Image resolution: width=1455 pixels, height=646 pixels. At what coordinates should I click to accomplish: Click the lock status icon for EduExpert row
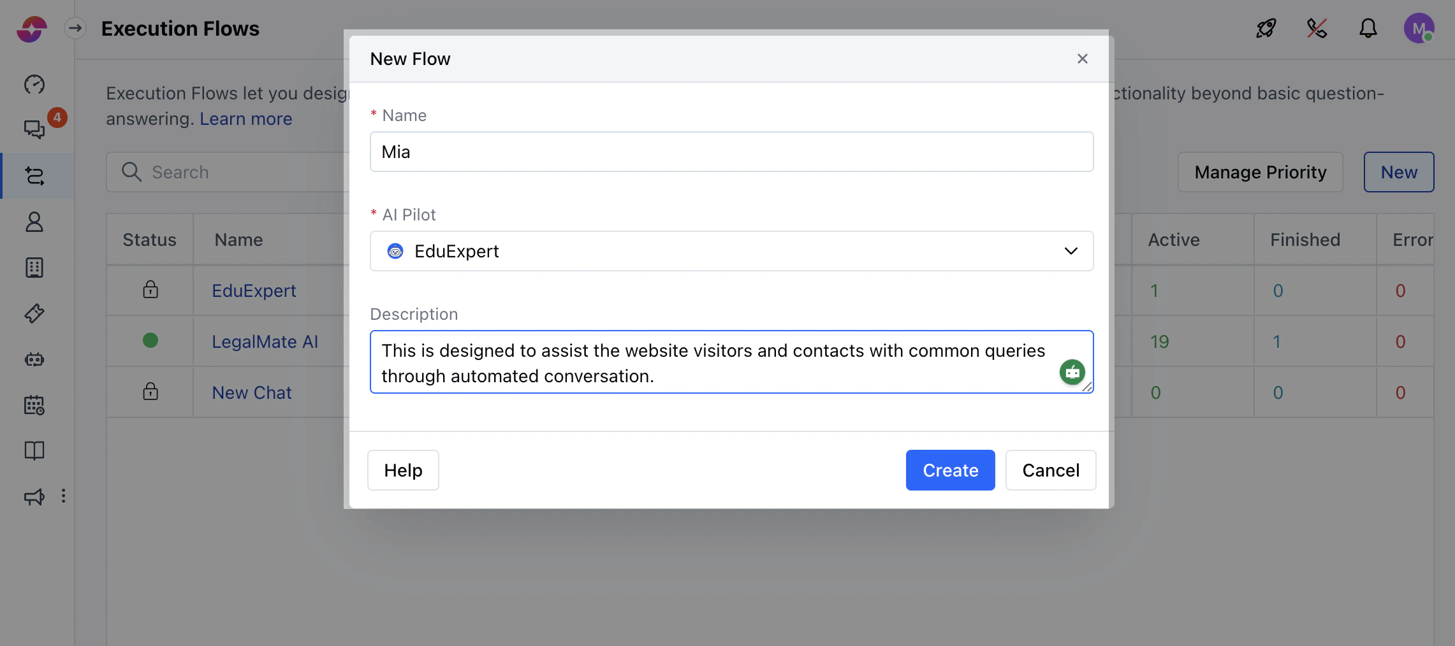click(150, 290)
